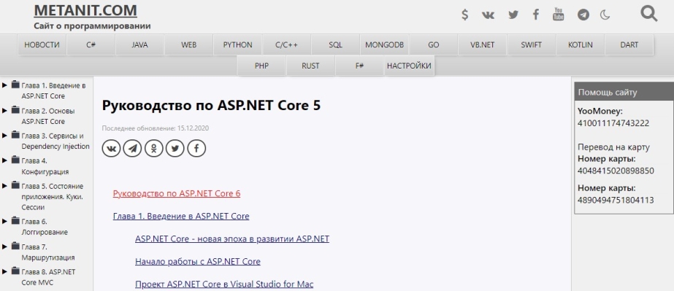Open content link Глава 1. Введение в ASP.NET Core
Screen dimensions: 674x291
181,216
